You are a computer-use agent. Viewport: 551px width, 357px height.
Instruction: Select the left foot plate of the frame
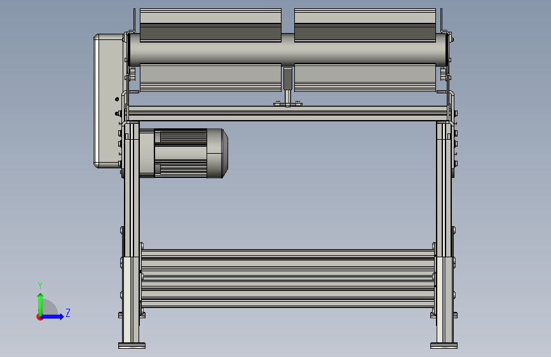(x=132, y=346)
